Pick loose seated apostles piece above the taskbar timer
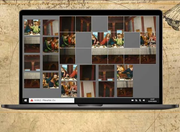 50,80
